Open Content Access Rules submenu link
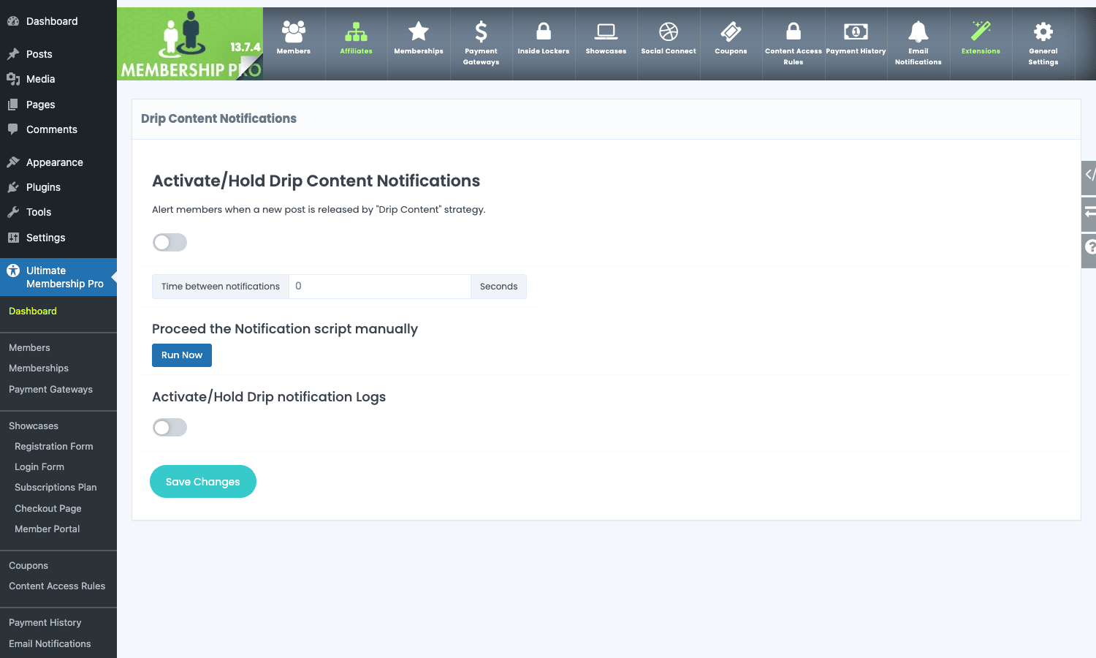This screenshot has height=658, width=1096. click(x=57, y=586)
